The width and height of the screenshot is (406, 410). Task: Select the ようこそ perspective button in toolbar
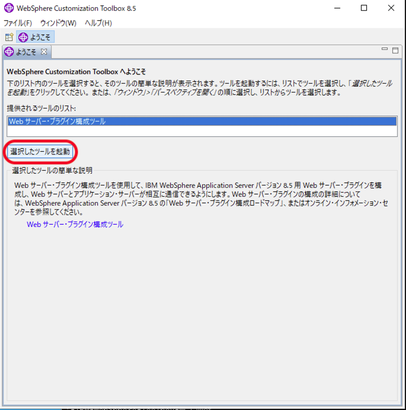click(36, 37)
